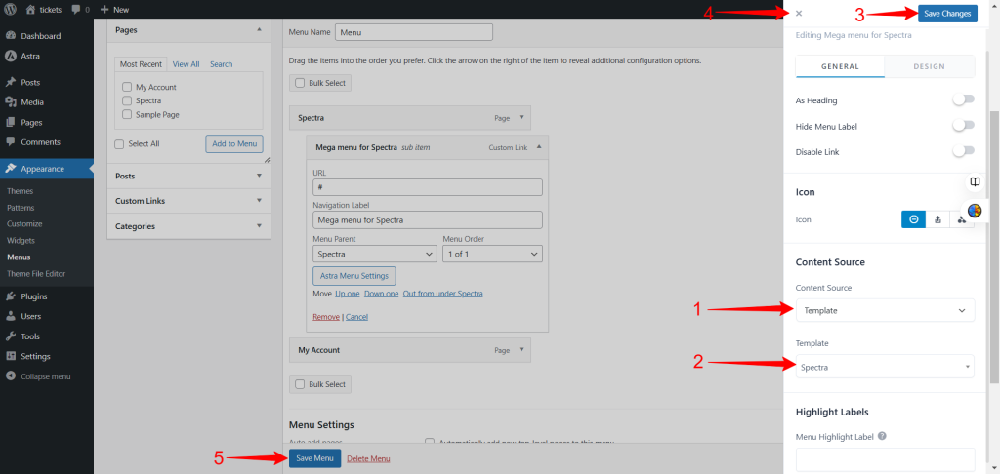This screenshot has width=1000, height=474.
Task: Open Astra Menu Settings button
Action: tap(354, 276)
